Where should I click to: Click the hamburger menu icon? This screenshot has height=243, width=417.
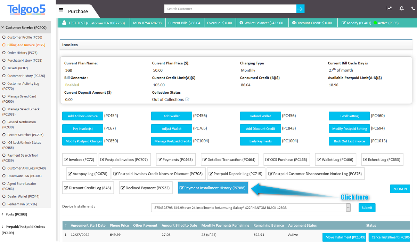click(61, 10)
